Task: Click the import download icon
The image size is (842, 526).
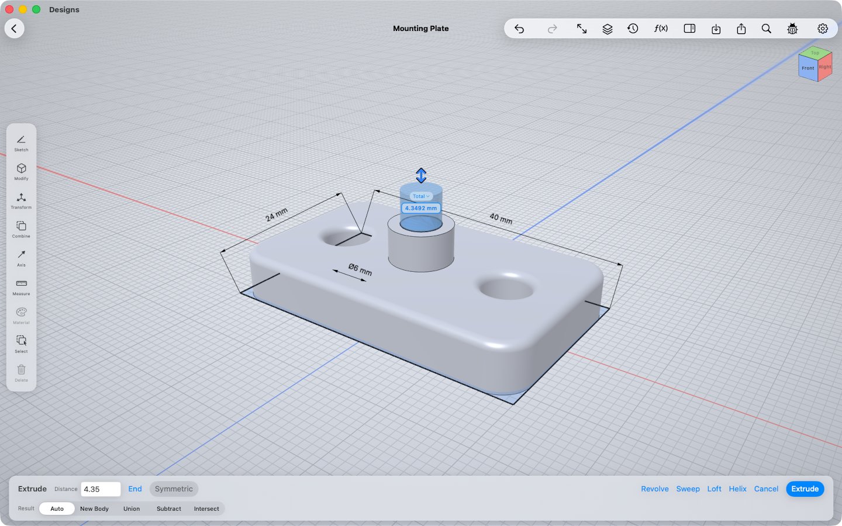Action: [716, 29]
